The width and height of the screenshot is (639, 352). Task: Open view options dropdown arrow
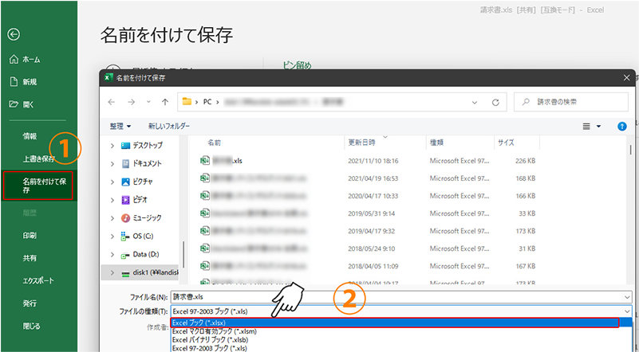point(598,127)
